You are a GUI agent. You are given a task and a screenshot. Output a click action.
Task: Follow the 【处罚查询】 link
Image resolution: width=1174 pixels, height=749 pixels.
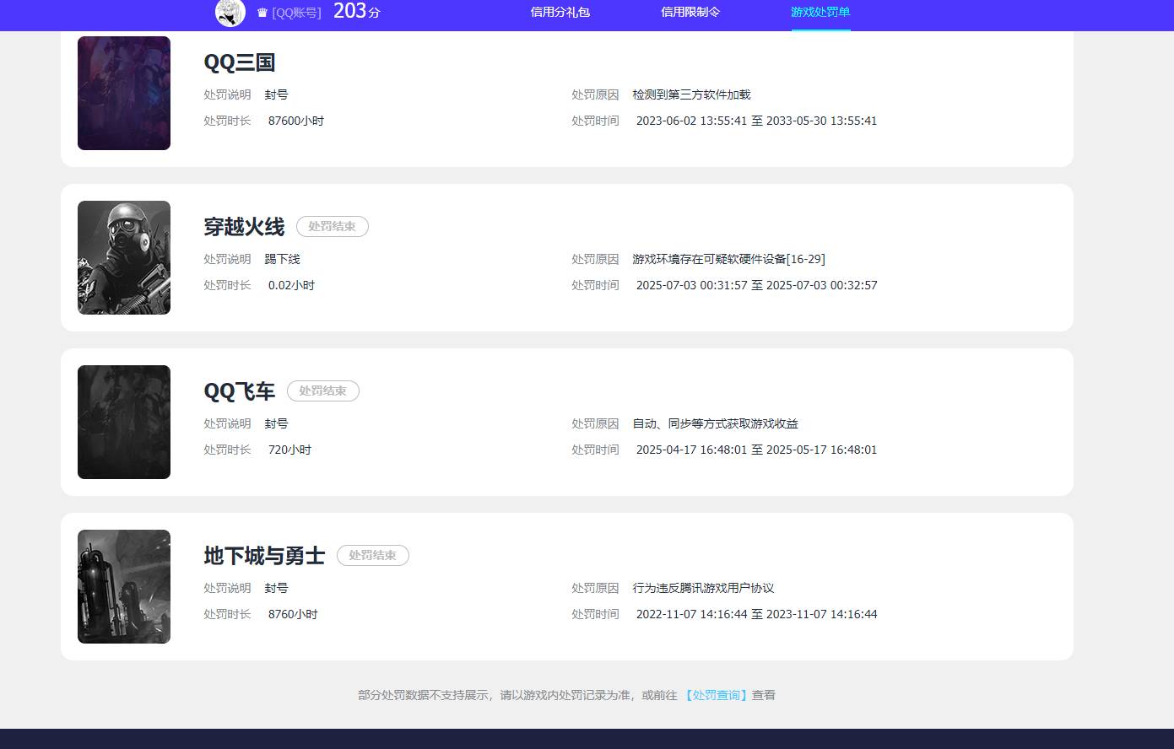716,695
